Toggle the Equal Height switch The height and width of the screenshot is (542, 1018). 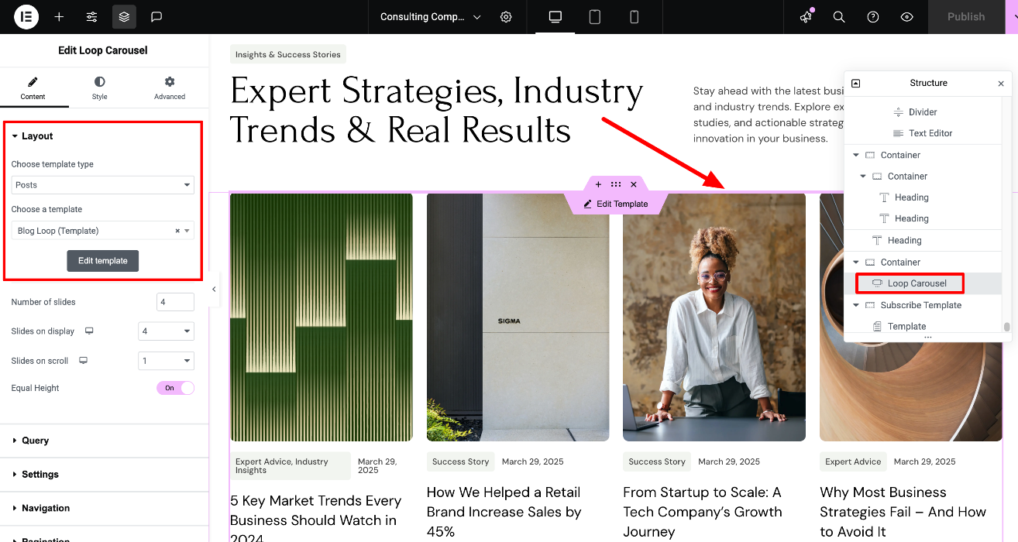[175, 388]
